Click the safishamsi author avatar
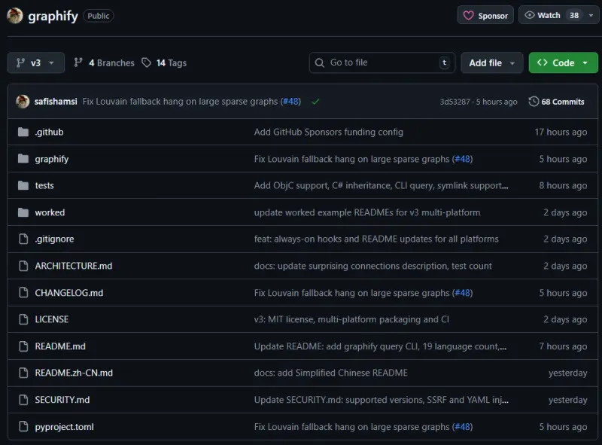Viewport: 602px width, 445px height. pyautogui.click(x=22, y=102)
